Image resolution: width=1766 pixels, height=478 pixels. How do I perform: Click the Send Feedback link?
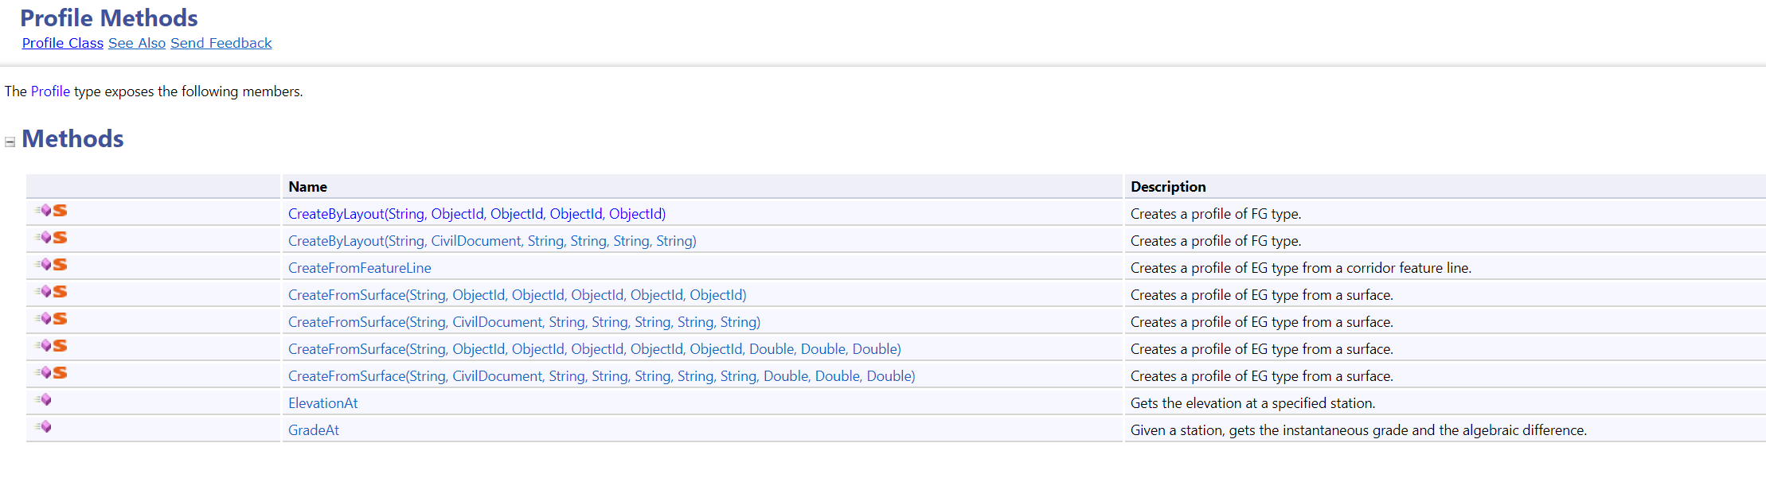point(221,43)
